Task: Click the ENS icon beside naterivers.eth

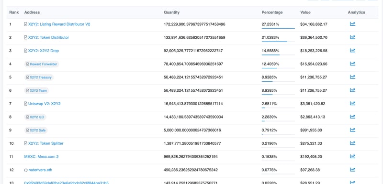Action: pyautogui.click(x=26, y=170)
